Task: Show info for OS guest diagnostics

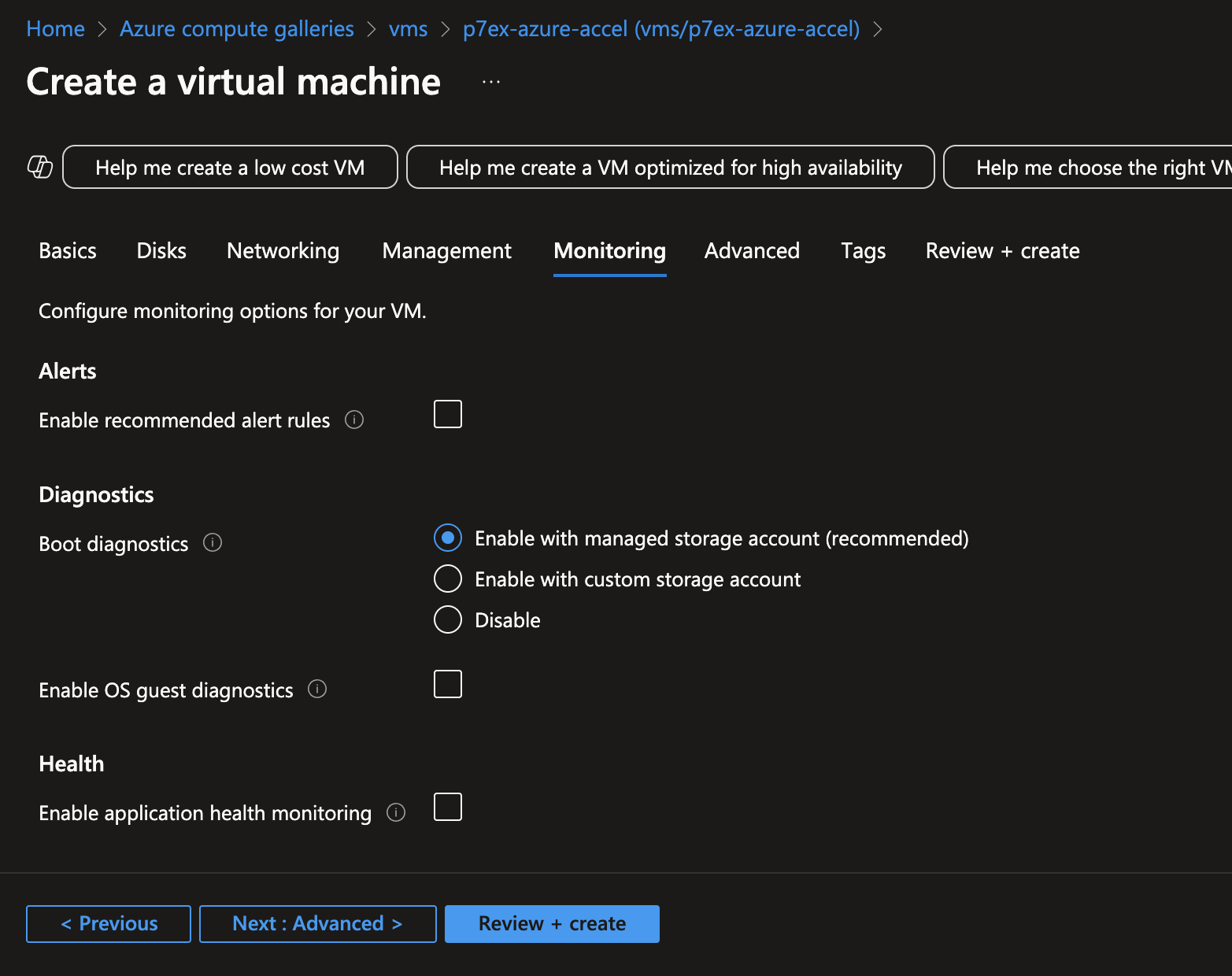Action: (x=317, y=689)
